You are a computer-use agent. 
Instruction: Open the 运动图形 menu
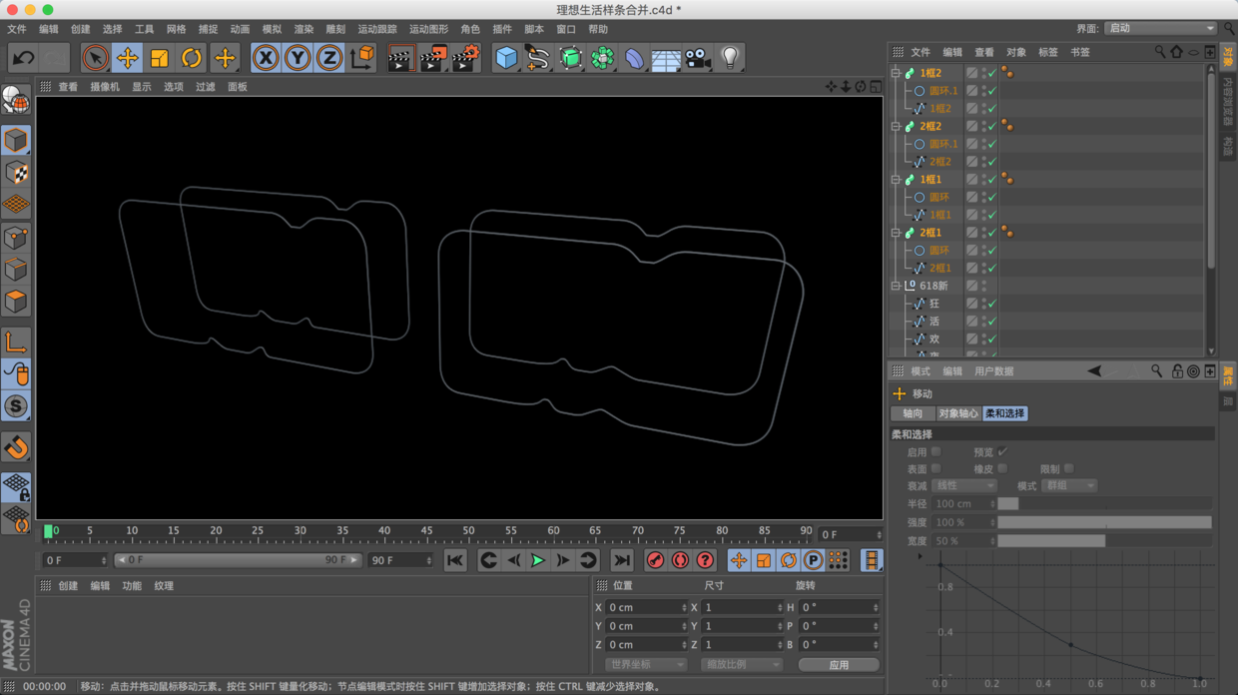click(428, 29)
